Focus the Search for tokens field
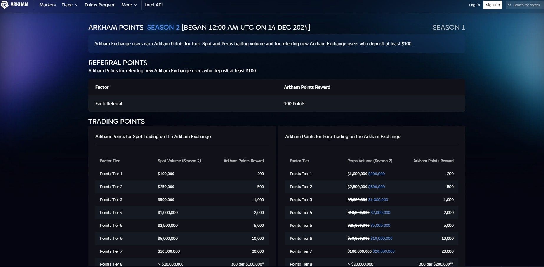 tap(526, 5)
